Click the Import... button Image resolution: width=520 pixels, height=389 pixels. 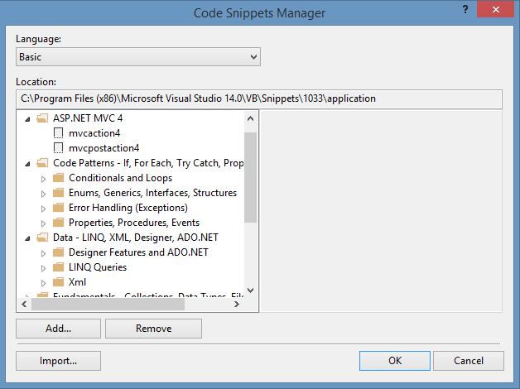coord(58,360)
